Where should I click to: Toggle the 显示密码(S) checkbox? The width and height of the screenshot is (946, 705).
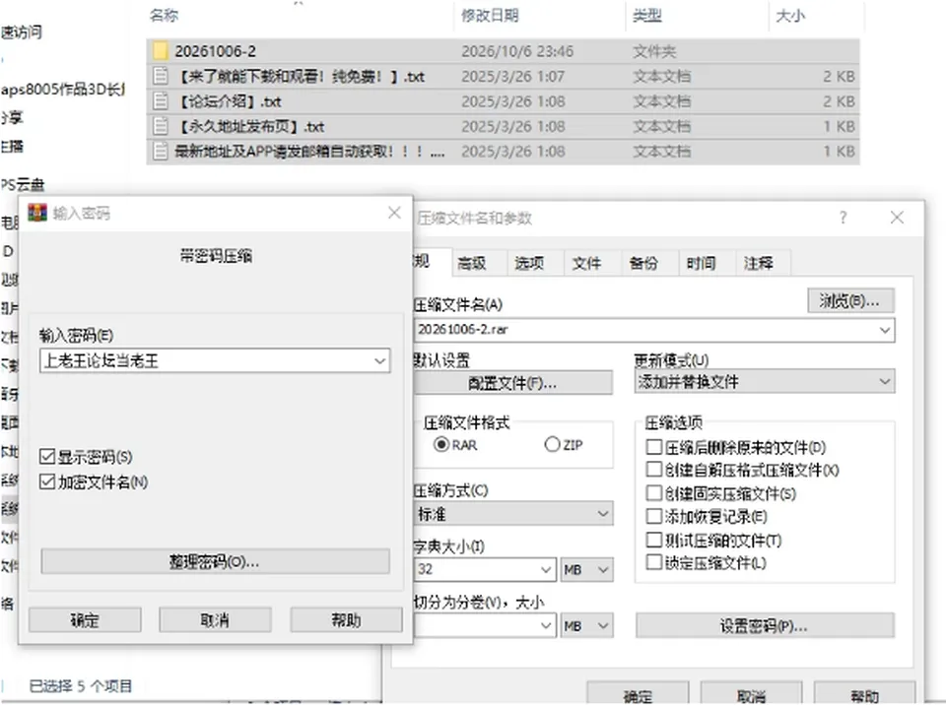pyautogui.click(x=47, y=457)
